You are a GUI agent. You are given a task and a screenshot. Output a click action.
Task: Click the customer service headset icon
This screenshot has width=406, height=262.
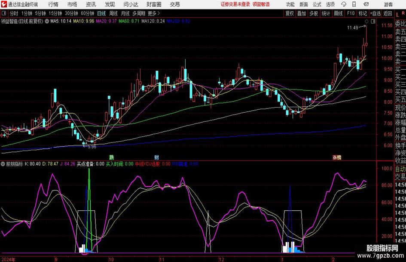[x=344, y=4]
